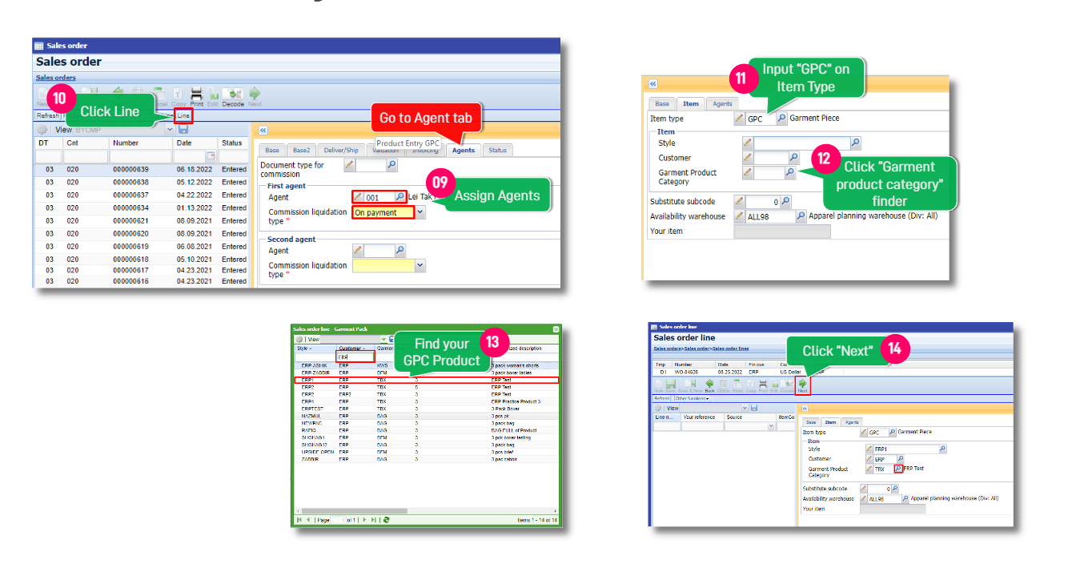Click the Line button
This screenshot has height=564, width=1072.
(x=183, y=116)
